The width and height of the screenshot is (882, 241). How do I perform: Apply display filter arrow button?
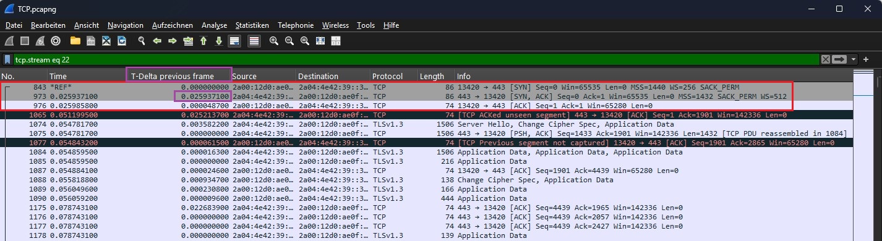tap(839, 59)
